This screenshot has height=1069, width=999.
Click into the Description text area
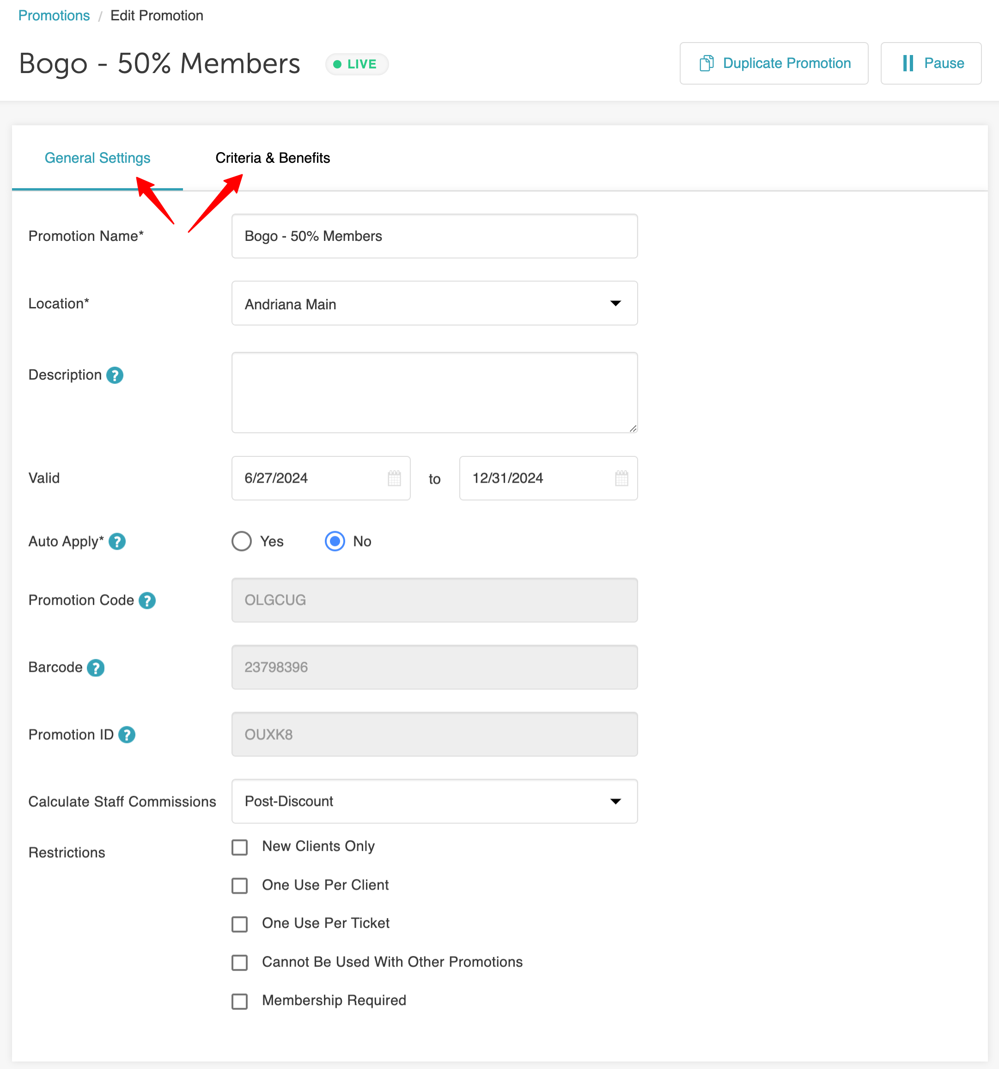pyautogui.click(x=434, y=393)
